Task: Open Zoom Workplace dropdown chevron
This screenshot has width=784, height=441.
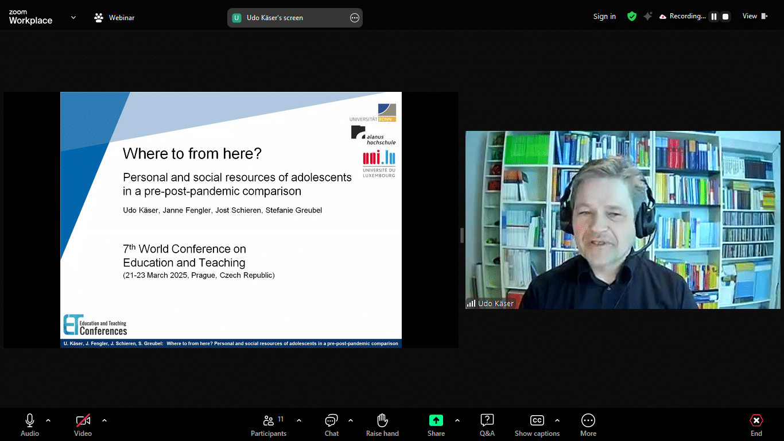Action: pyautogui.click(x=73, y=18)
